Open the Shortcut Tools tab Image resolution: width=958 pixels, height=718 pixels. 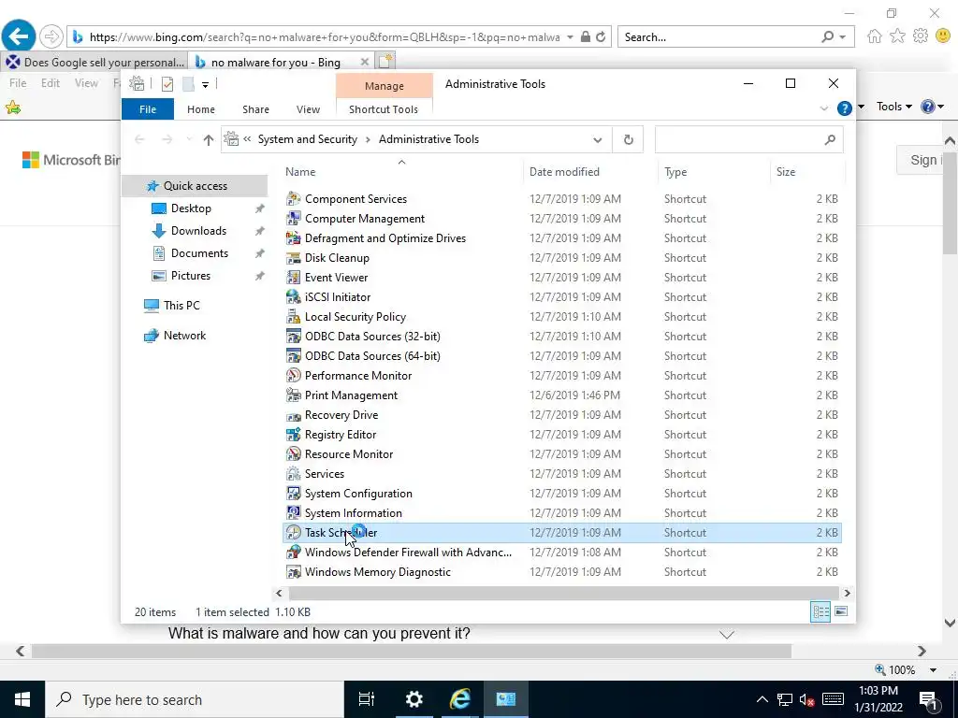tap(384, 109)
